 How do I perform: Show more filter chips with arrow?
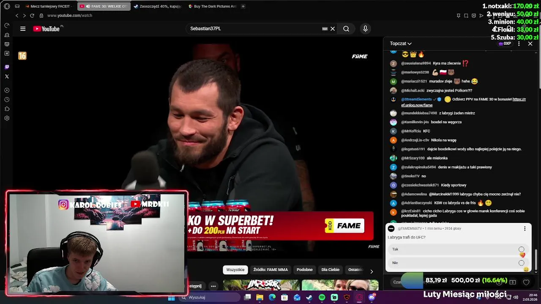tap(372, 271)
